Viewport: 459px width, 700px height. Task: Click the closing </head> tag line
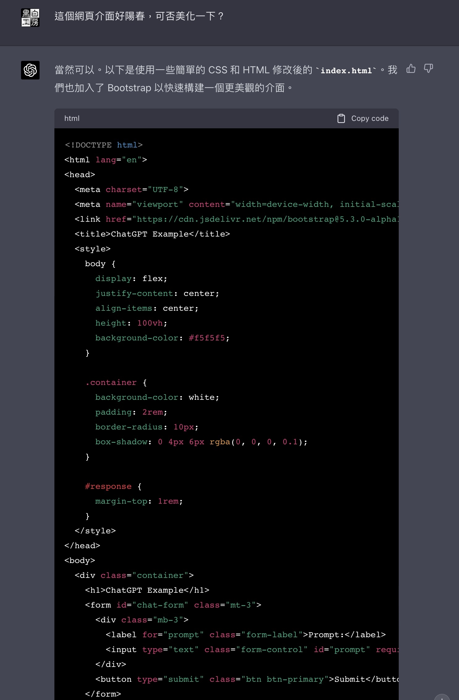[82, 546]
